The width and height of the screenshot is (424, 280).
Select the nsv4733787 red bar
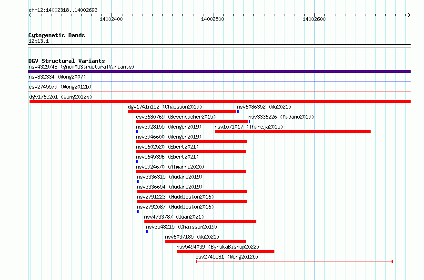coord(201,221)
